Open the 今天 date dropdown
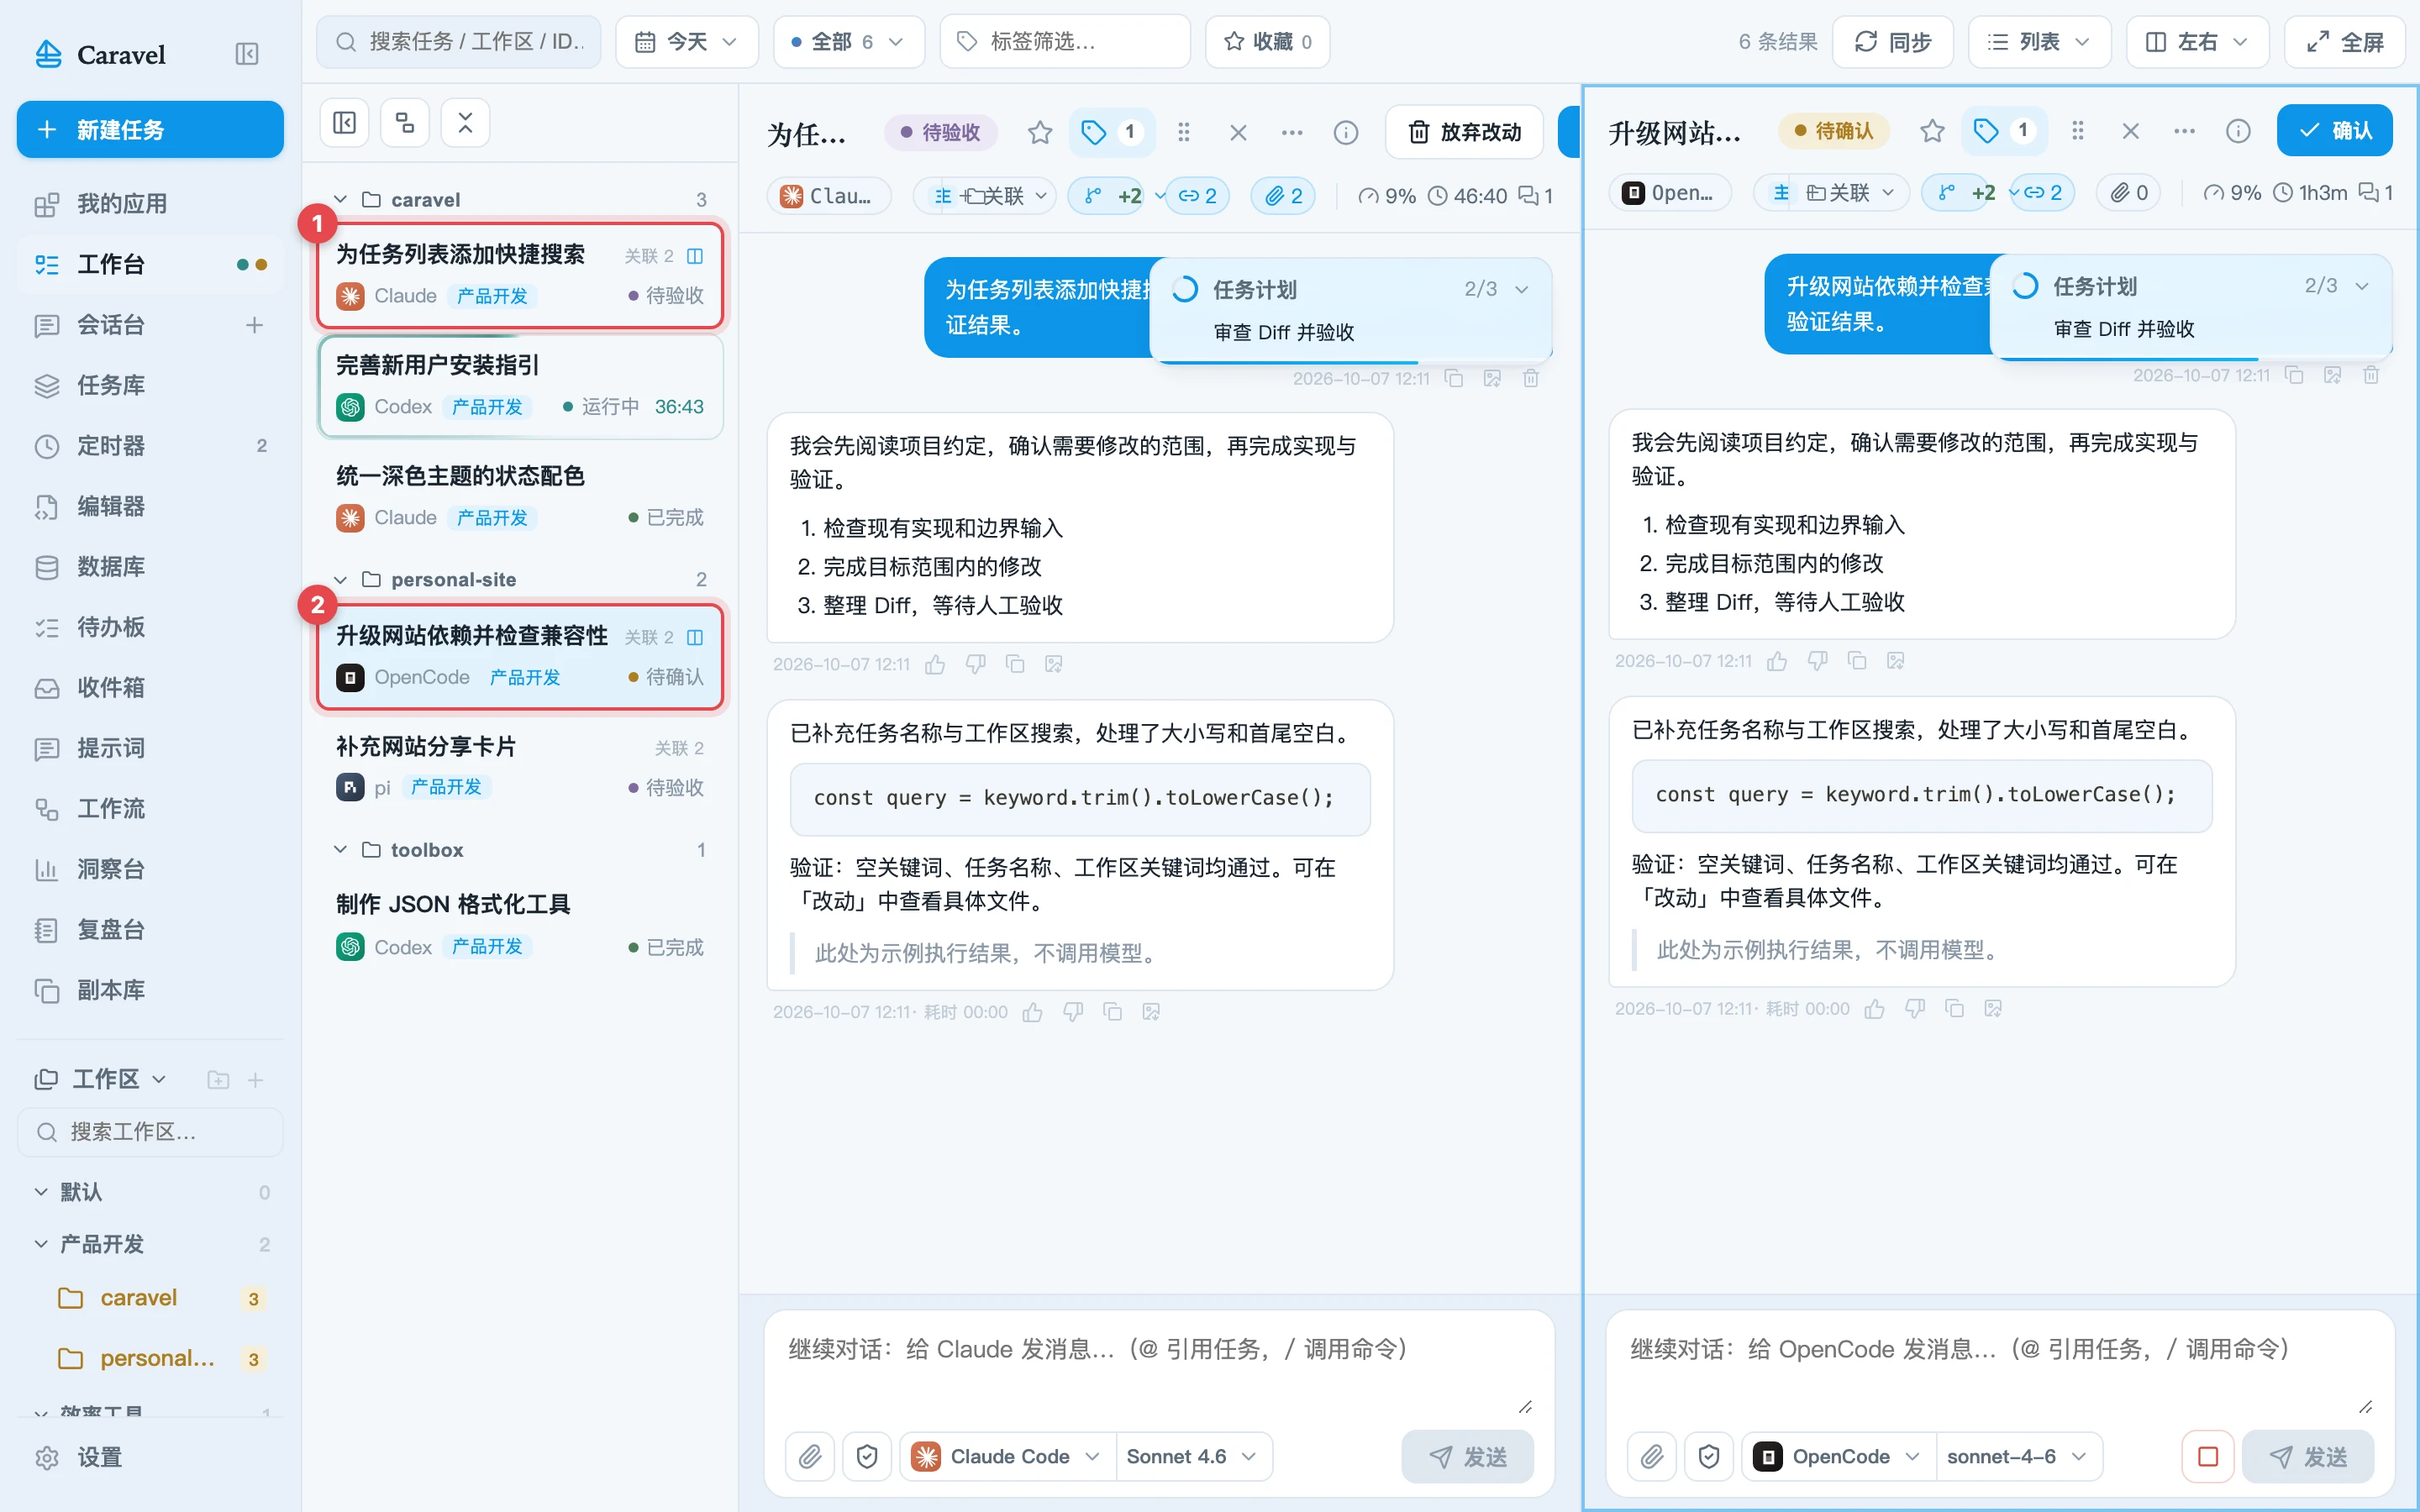 point(687,41)
